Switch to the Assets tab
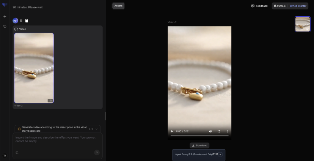314x161 pixels. [x=118, y=6]
